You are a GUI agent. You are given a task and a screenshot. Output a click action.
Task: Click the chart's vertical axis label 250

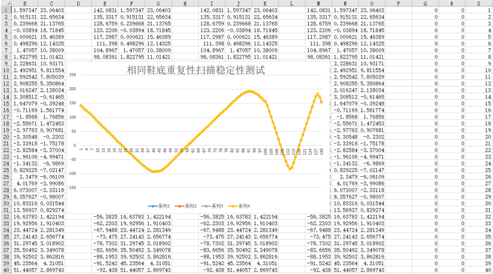point(72,75)
